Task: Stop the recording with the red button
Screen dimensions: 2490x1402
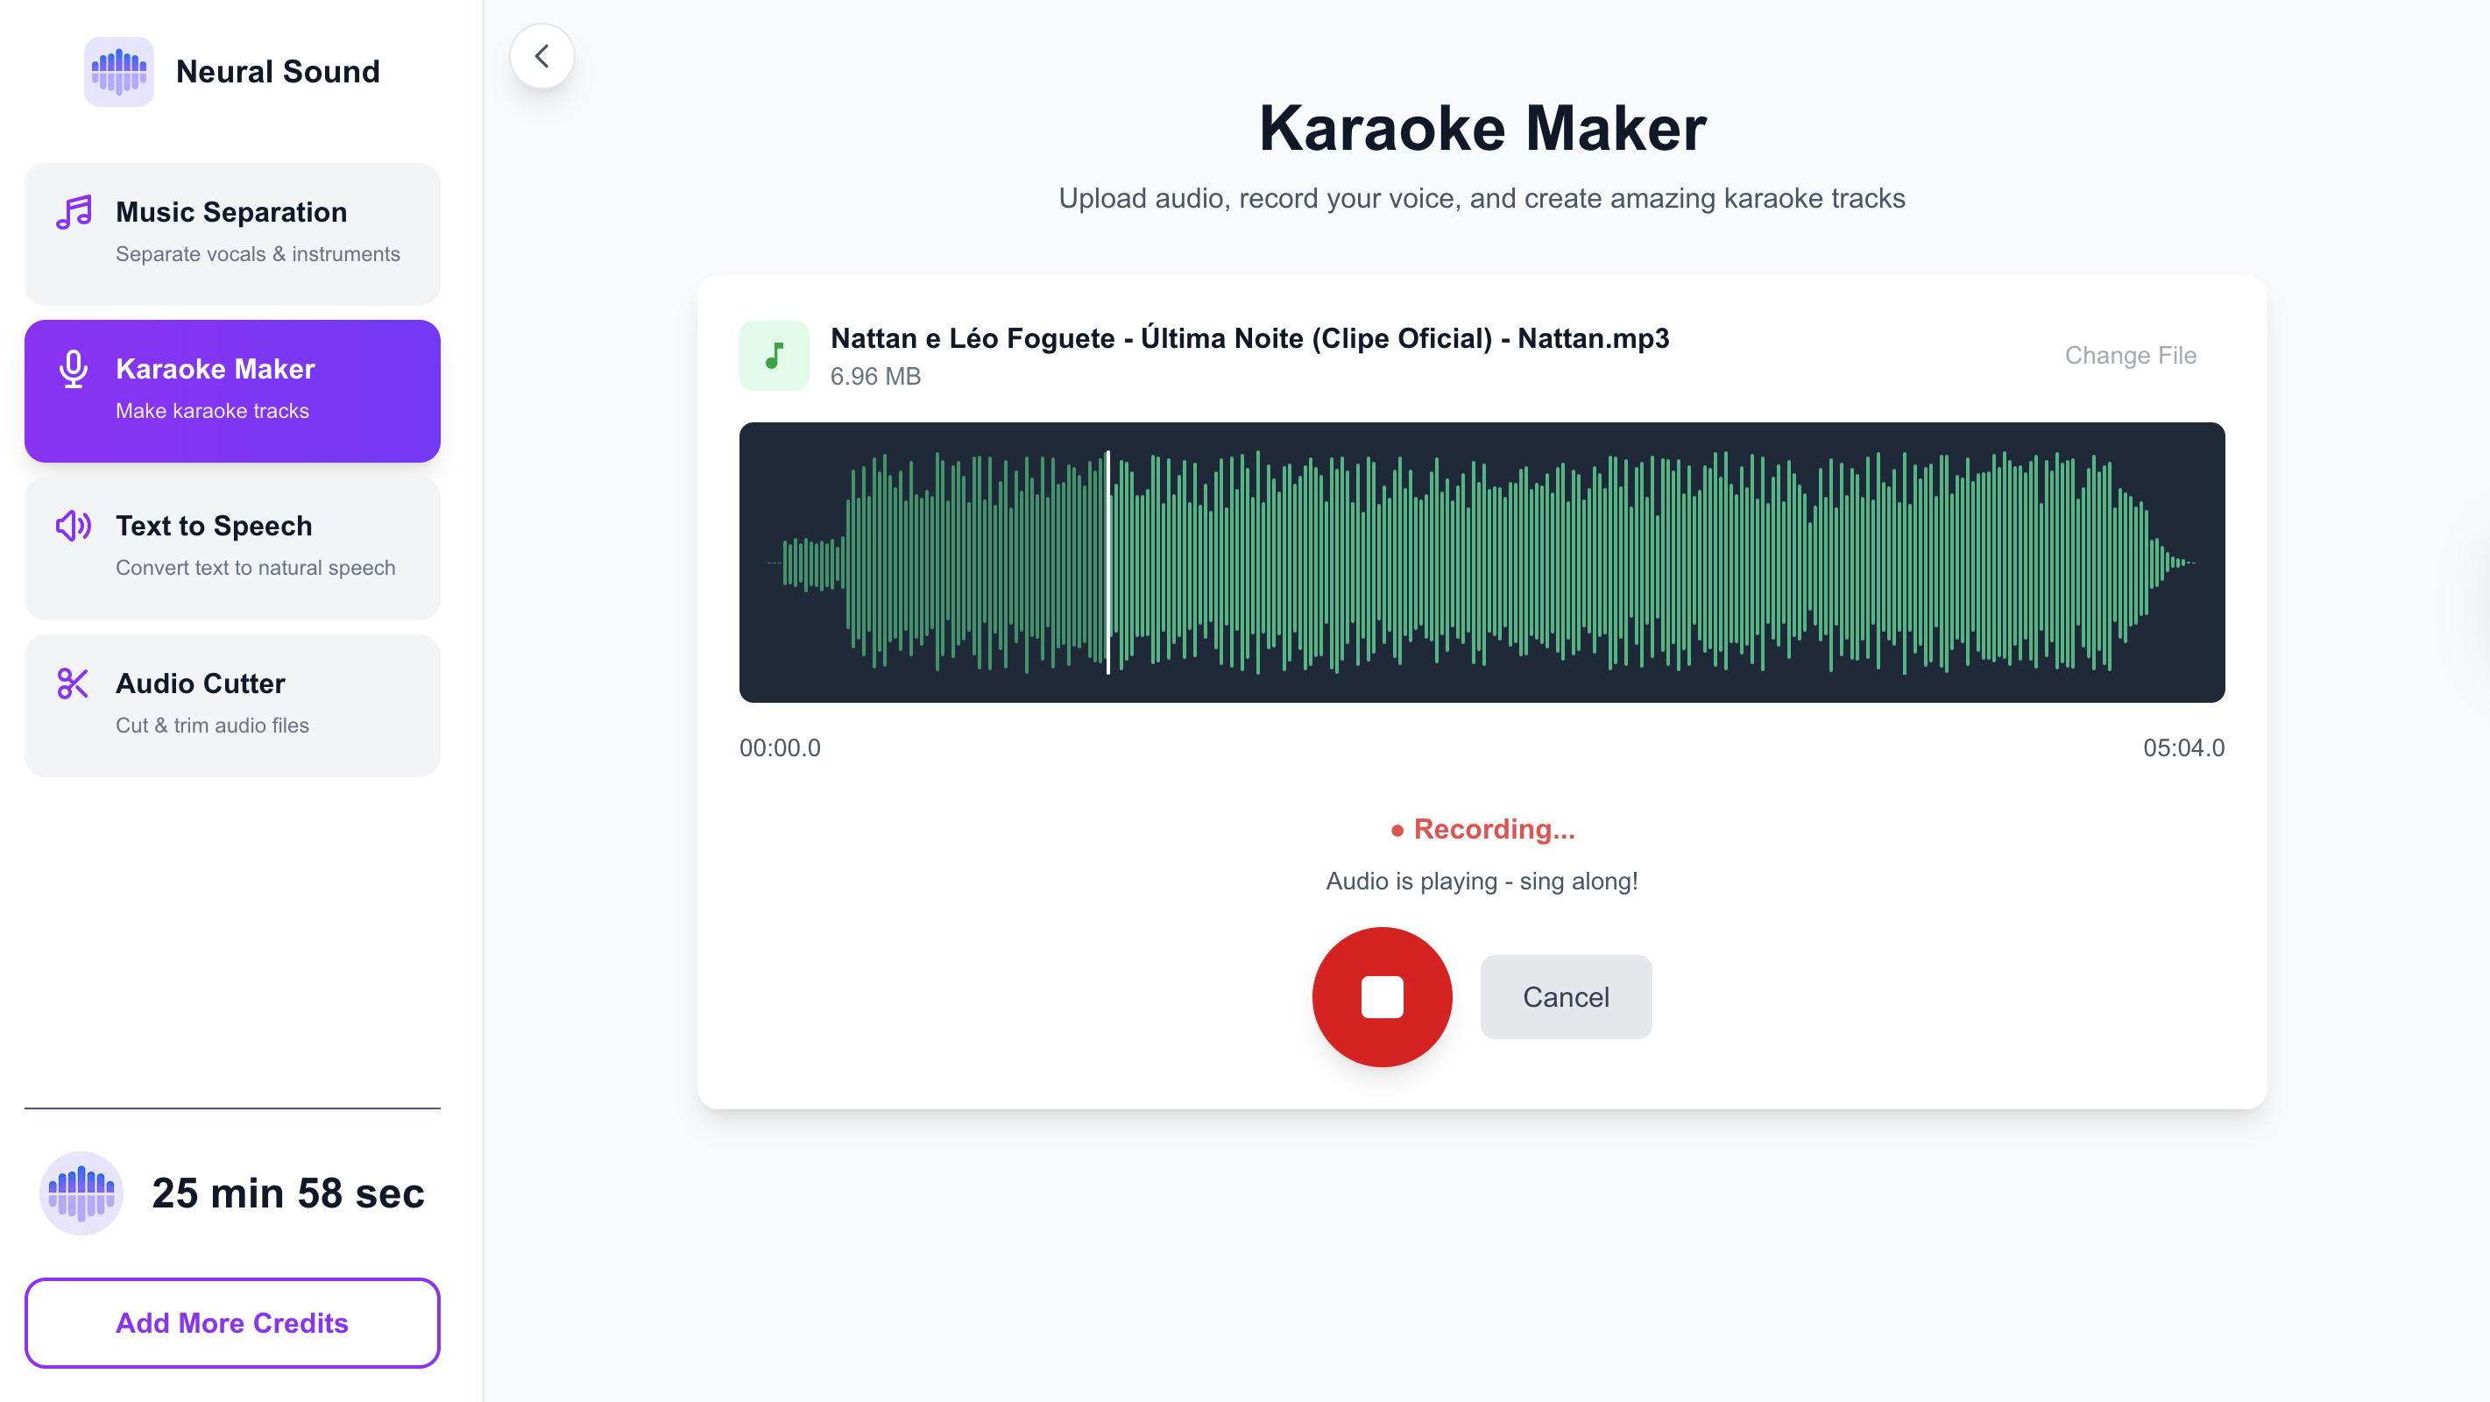Action: click(x=1382, y=997)
